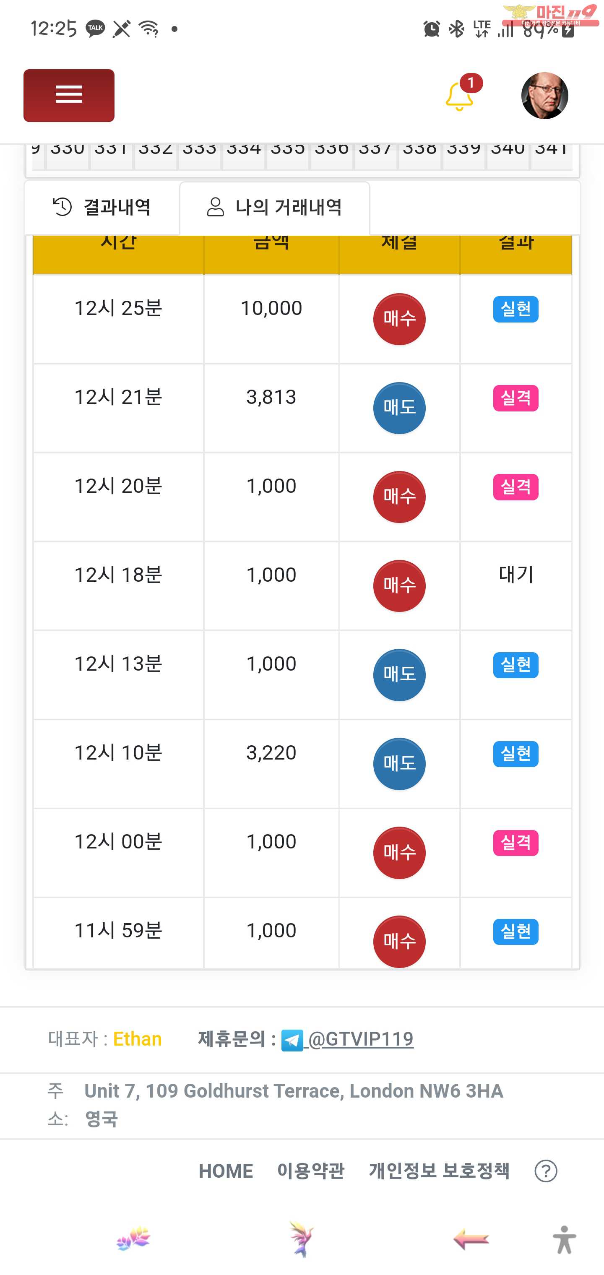Select the 나의 거래내역 tab
The height and width of the screenshot is (1275, 604).
275,207
